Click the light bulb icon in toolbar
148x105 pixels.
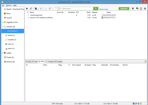point(133,9)
